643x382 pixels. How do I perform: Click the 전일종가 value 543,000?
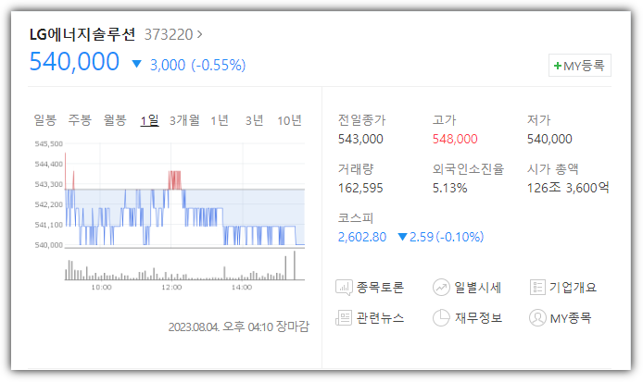[x=360, y=140]
